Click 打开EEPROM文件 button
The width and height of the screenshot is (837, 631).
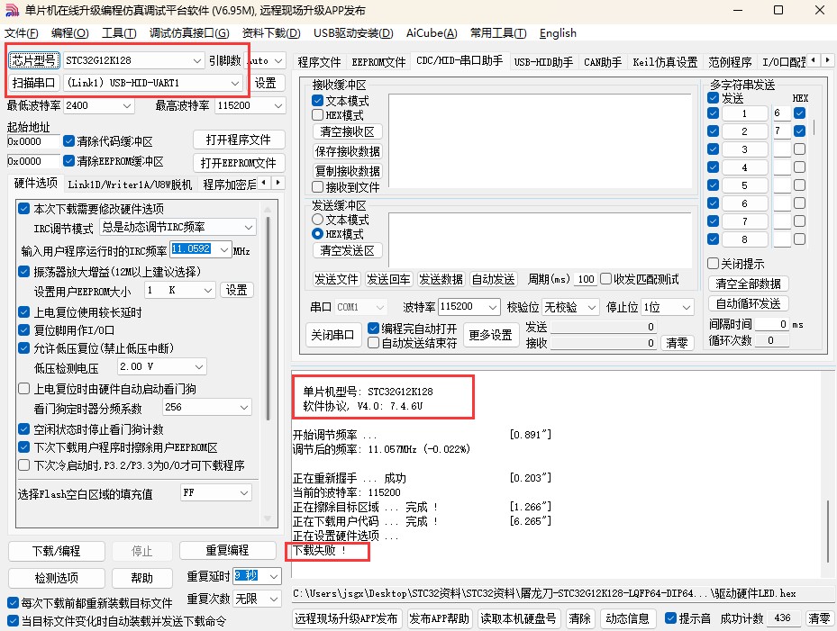239,163
